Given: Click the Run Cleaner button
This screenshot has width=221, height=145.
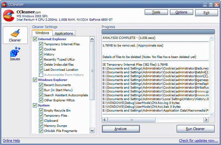Looking at the screenshot, I should tap(195, 129).
